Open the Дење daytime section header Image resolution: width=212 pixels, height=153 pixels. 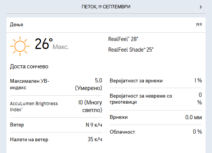pos(106,25)
